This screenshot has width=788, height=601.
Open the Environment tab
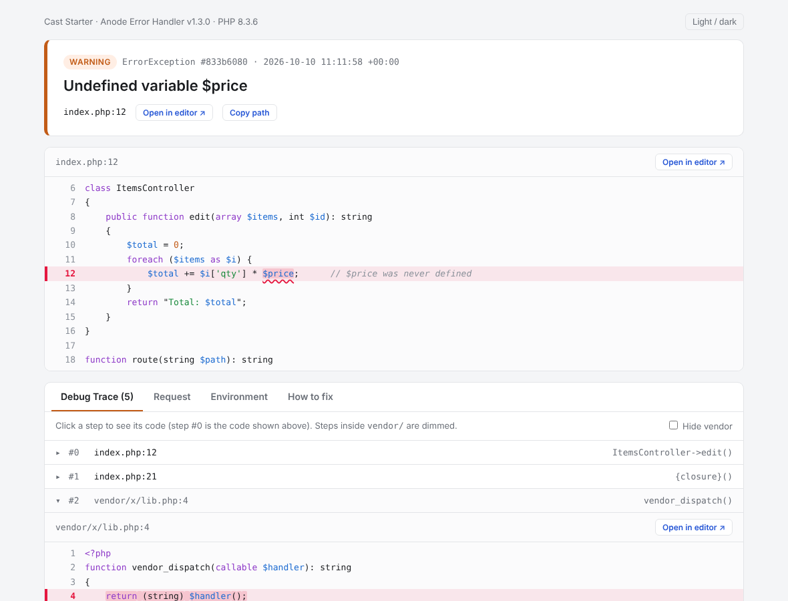coord(239,397)
